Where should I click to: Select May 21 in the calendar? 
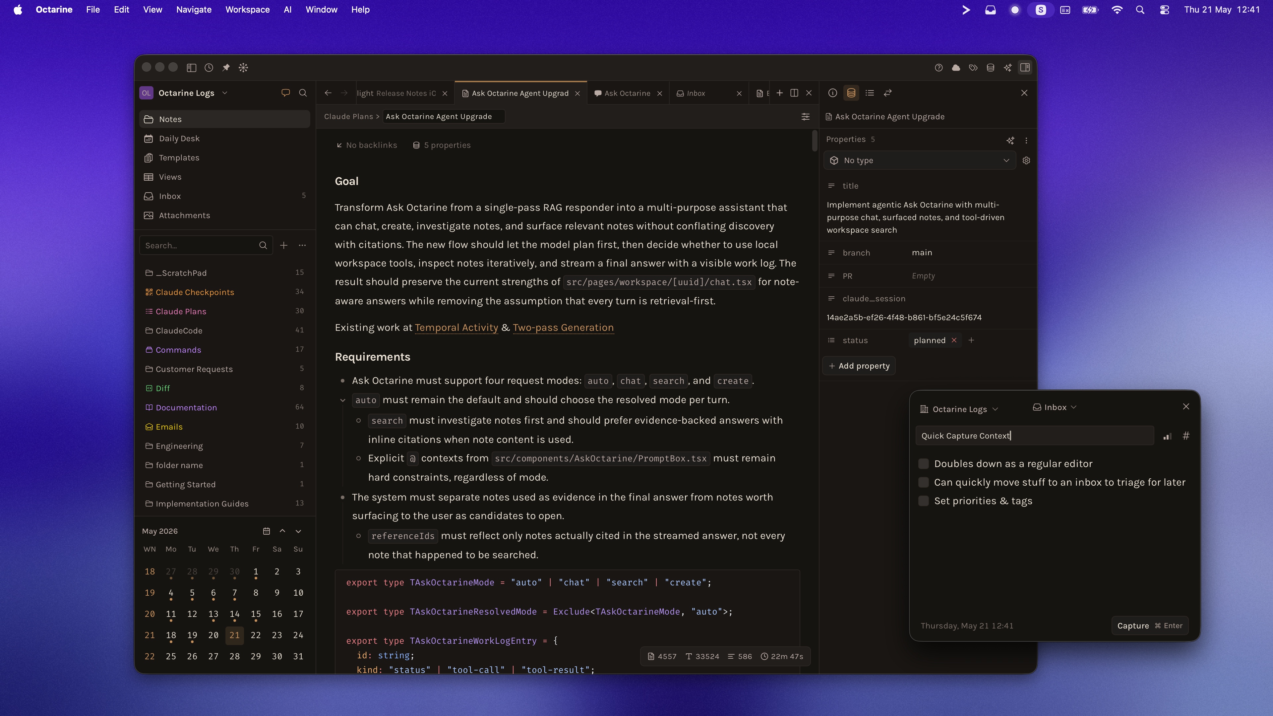tap(234, 635)
